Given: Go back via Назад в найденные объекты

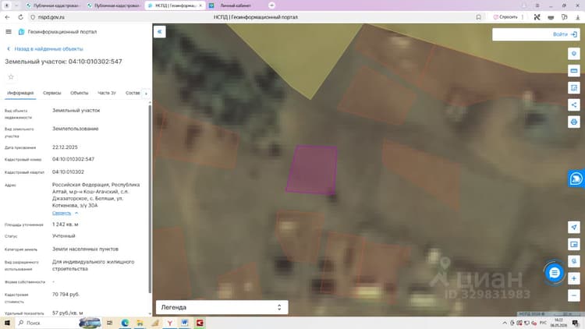Looking at the screenshot, I should (45, 49).
